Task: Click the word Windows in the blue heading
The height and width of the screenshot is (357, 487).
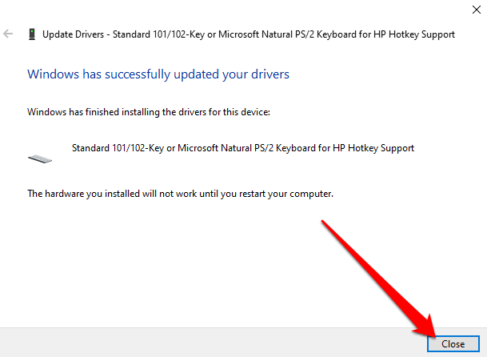Action: point(50,74)
